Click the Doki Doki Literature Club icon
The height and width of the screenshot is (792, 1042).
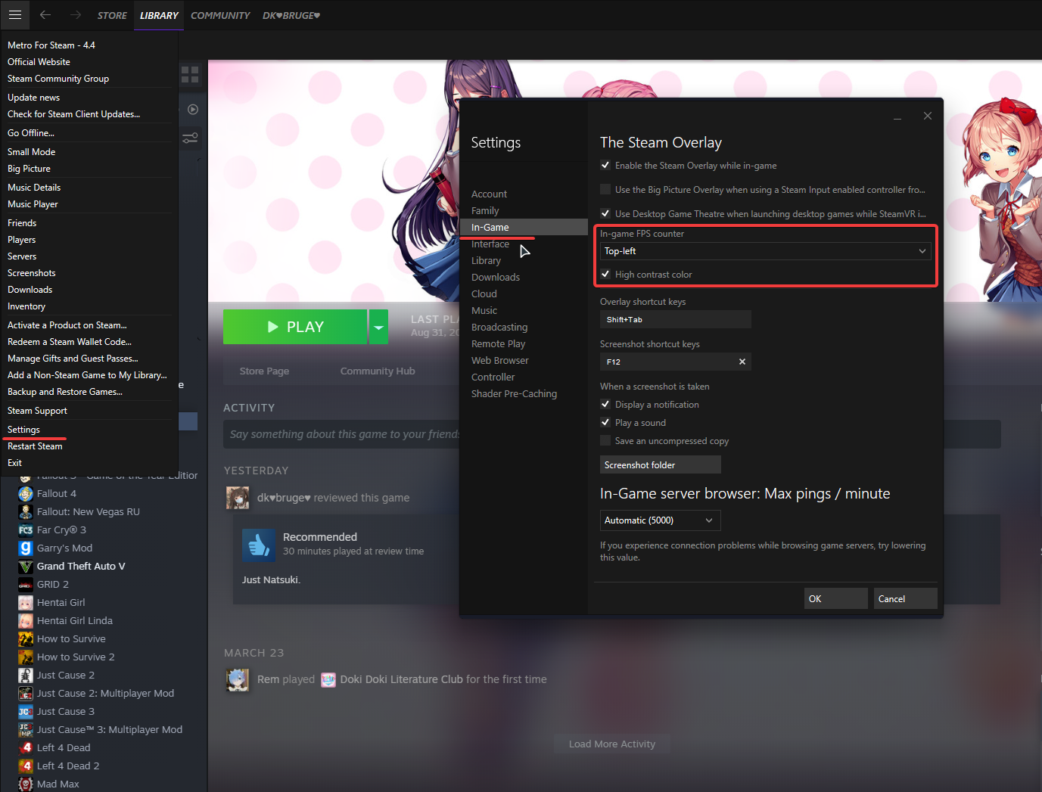[328, 679]
